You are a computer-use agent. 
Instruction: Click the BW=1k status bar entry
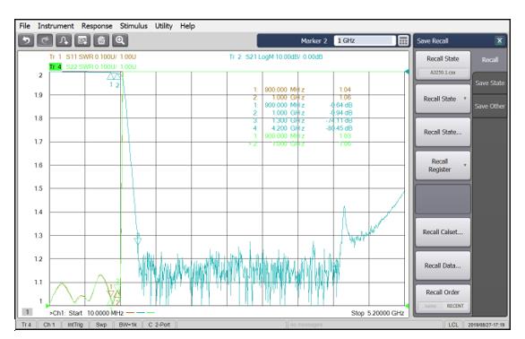click(x=128, y=325)
